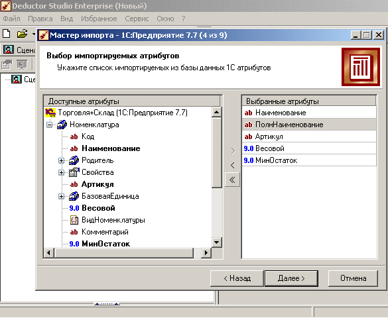Expand the Родитель node
Image resolution: width=388 pixels, height=318 pixels.
pyautogui.click(x=62, y=160)
